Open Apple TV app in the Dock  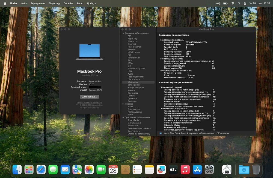[173, 170]
